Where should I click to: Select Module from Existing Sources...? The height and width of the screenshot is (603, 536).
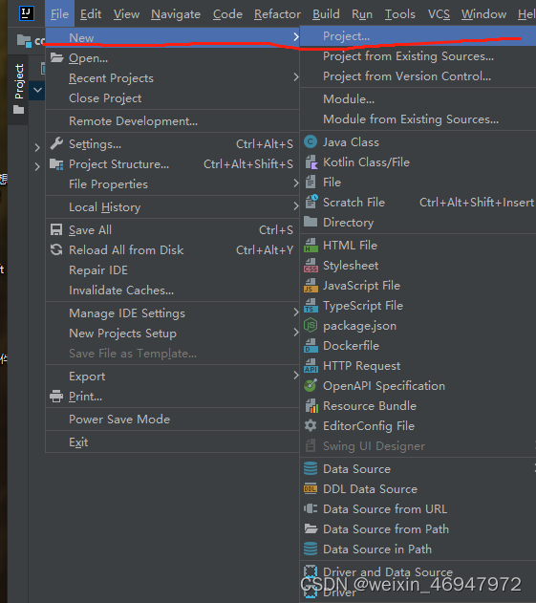(x=418, y=118)
